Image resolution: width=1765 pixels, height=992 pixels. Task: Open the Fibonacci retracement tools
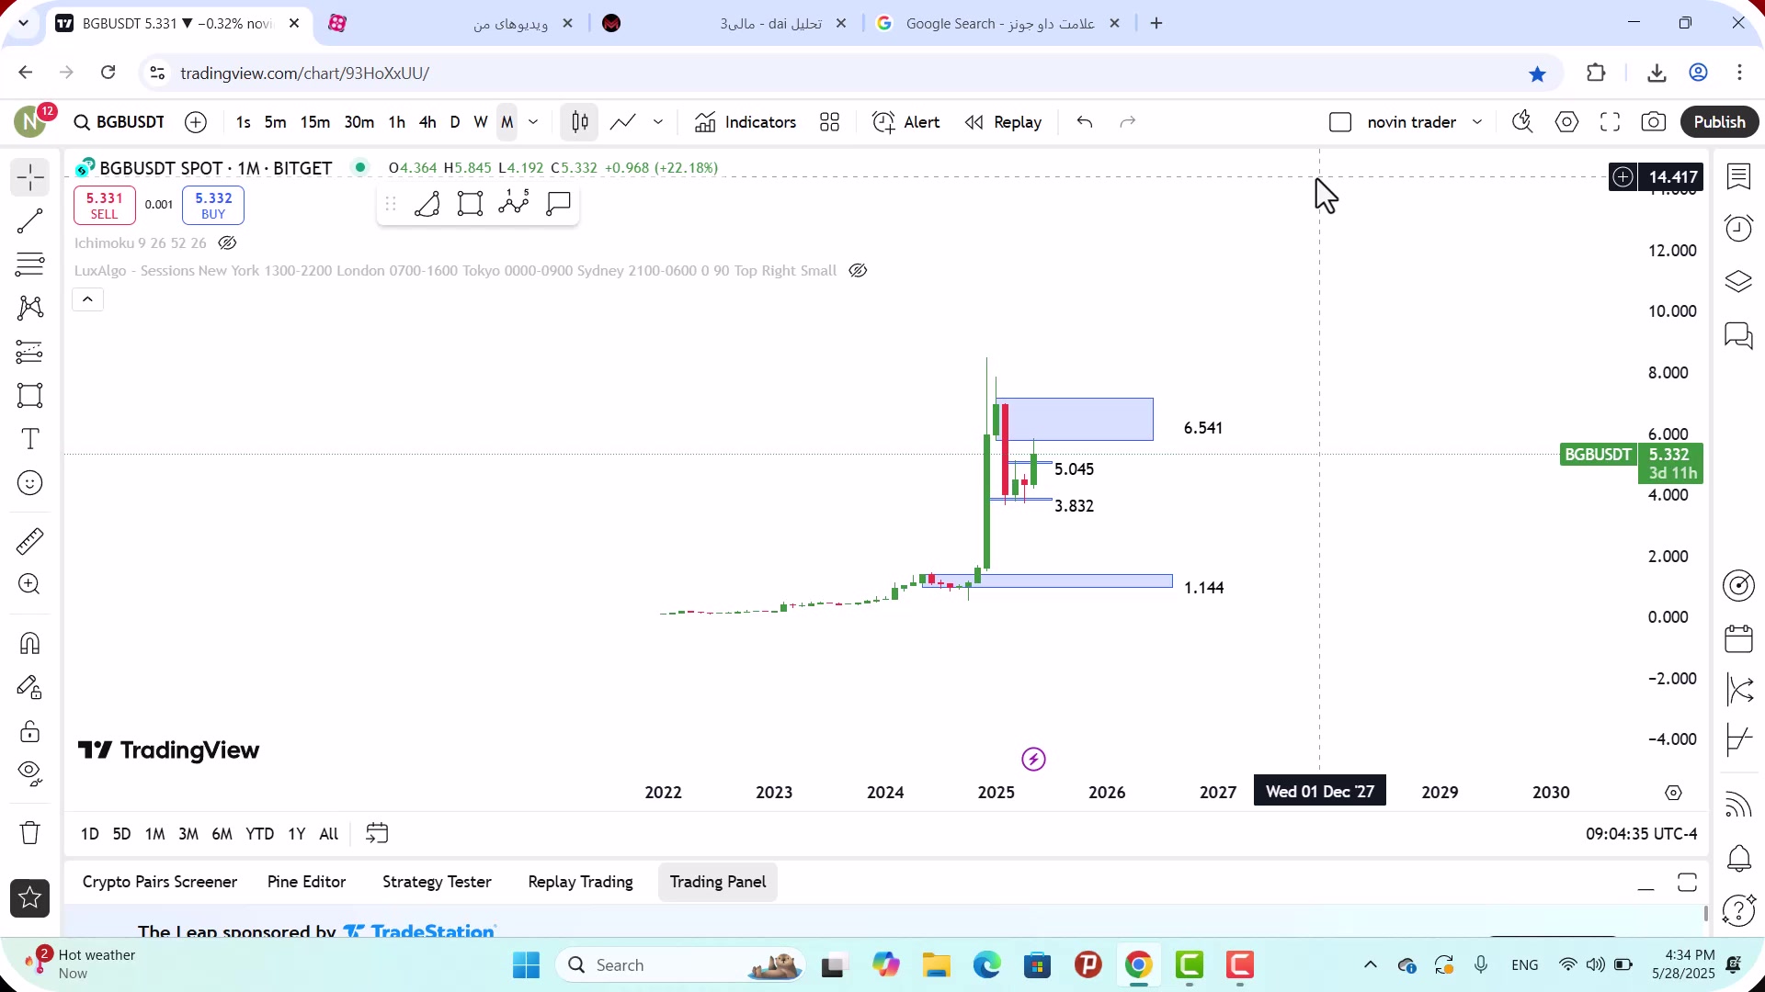(30, 265)
